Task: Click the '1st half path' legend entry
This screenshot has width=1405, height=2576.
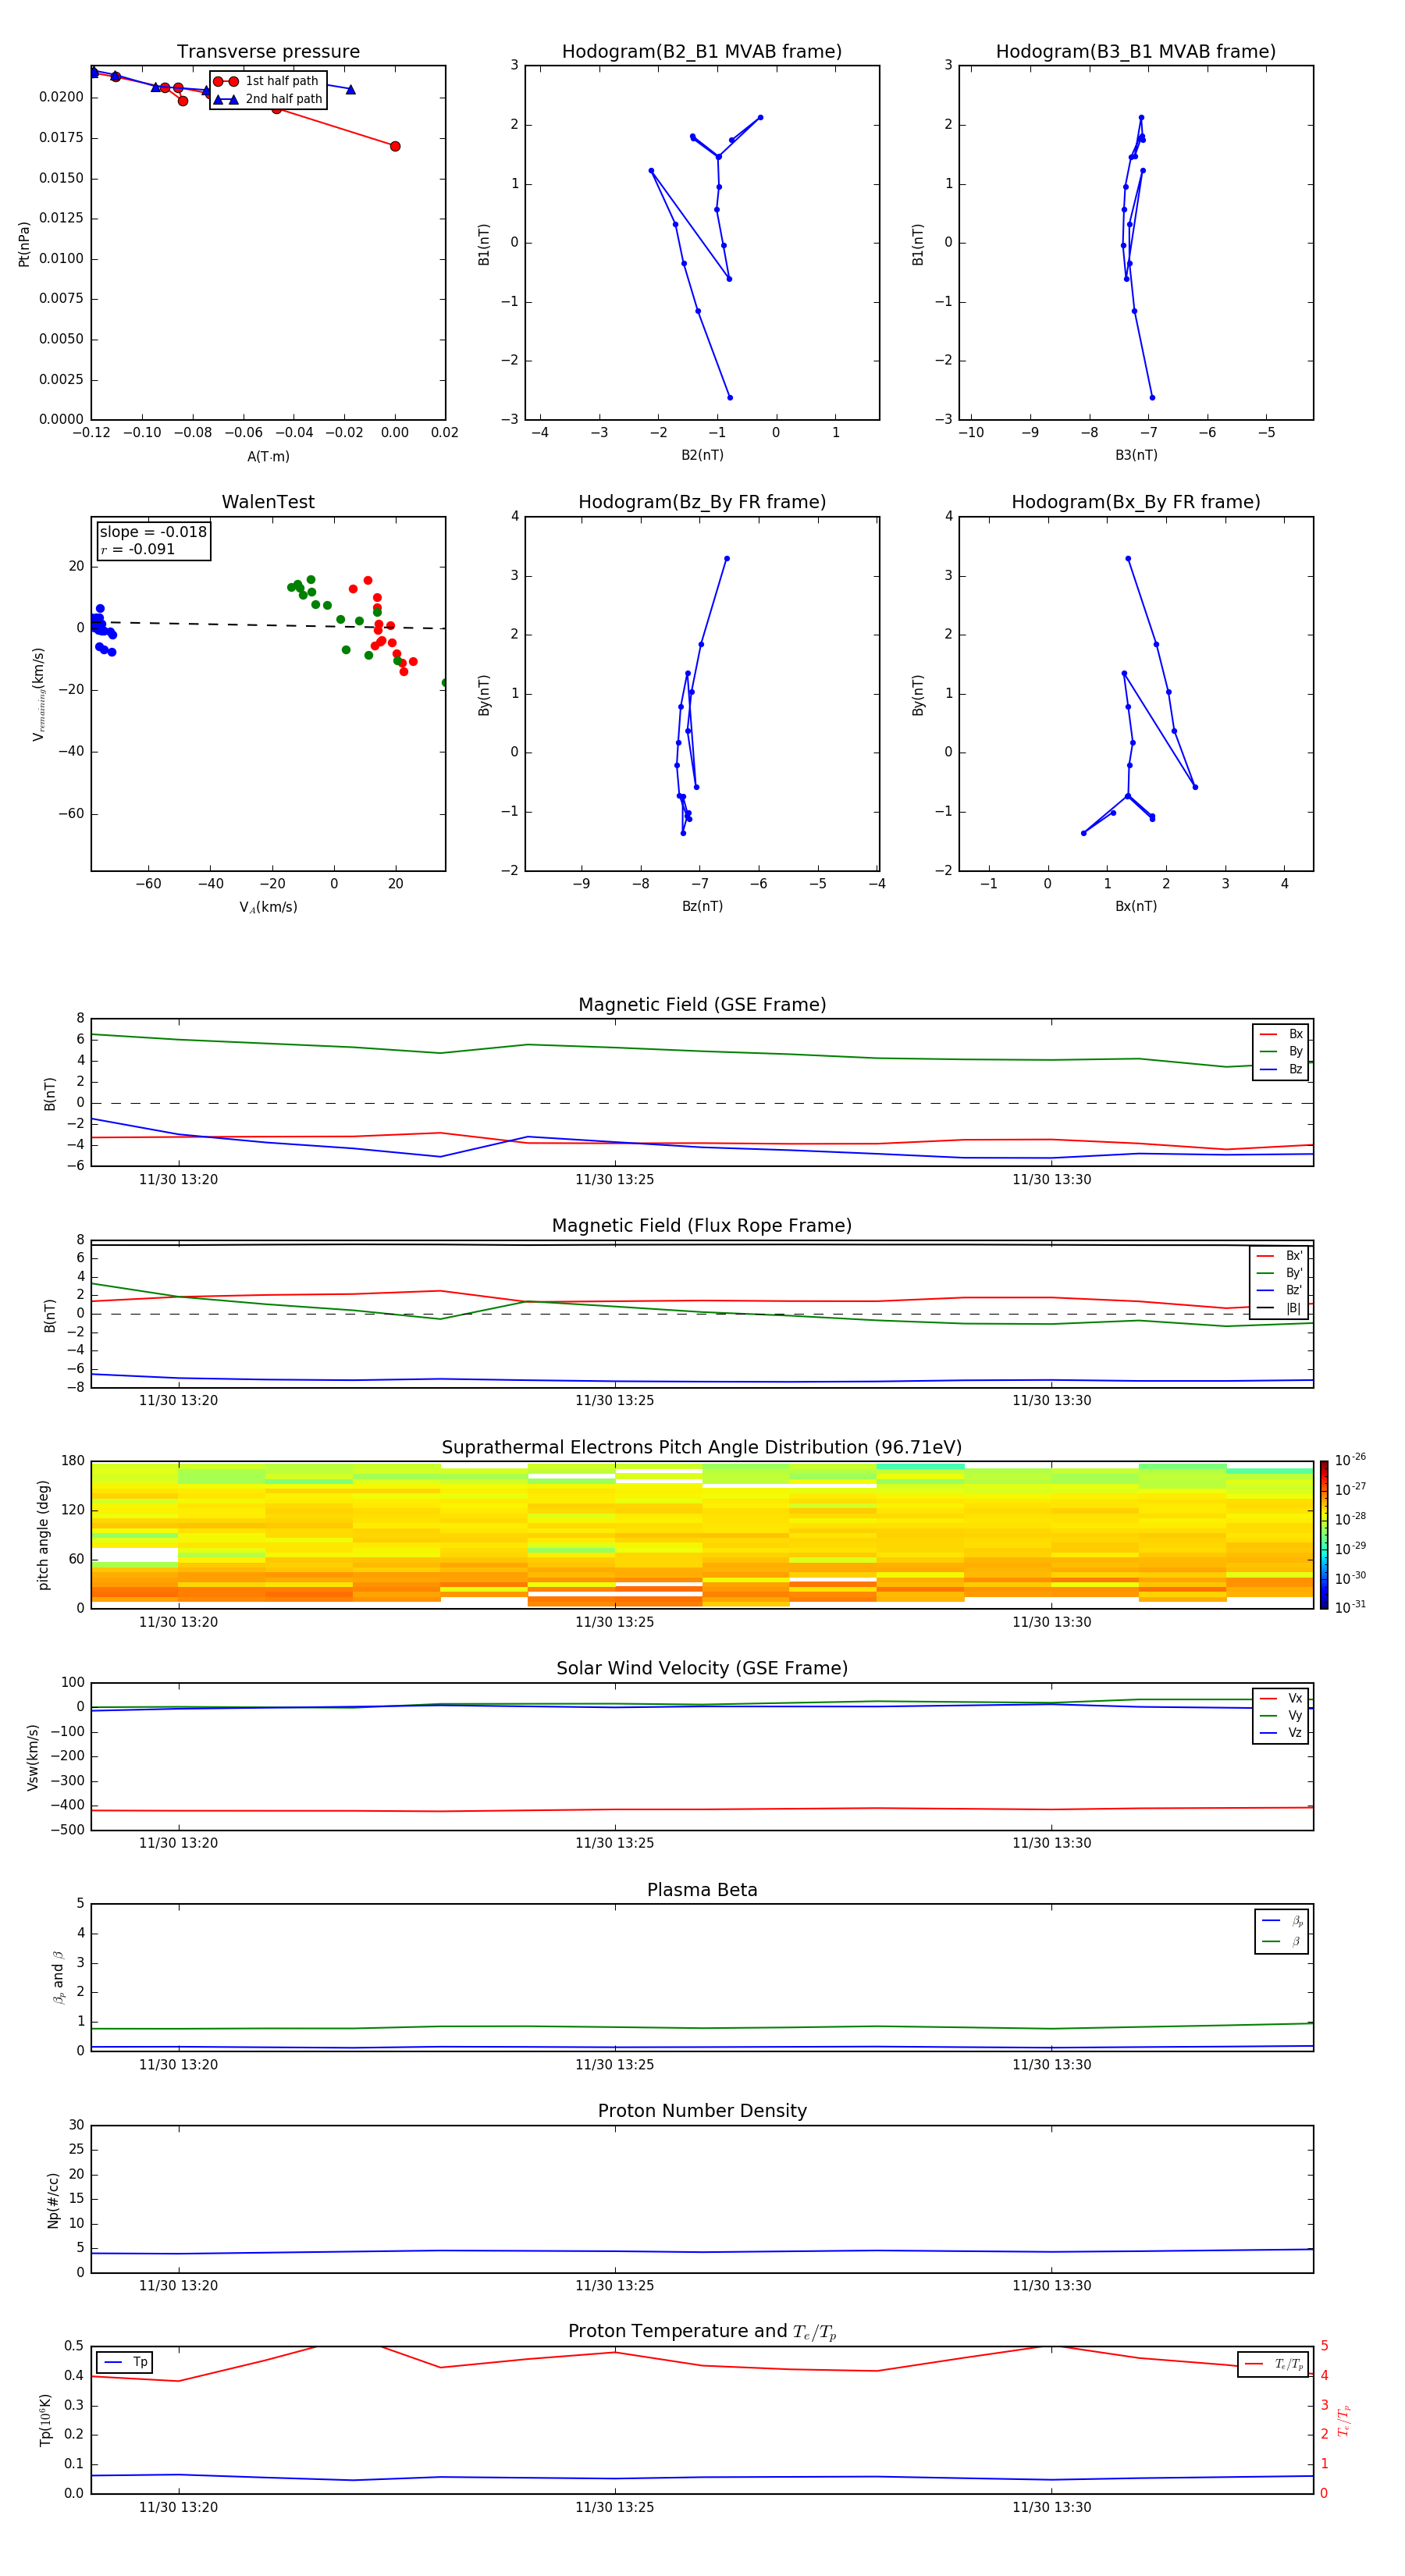Action: (266, 81)
